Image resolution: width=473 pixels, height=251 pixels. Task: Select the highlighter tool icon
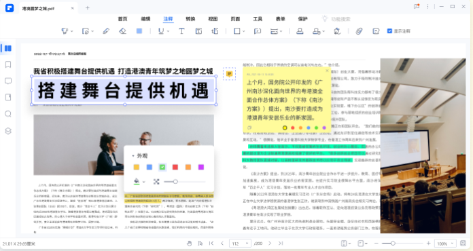coord(65,31)
